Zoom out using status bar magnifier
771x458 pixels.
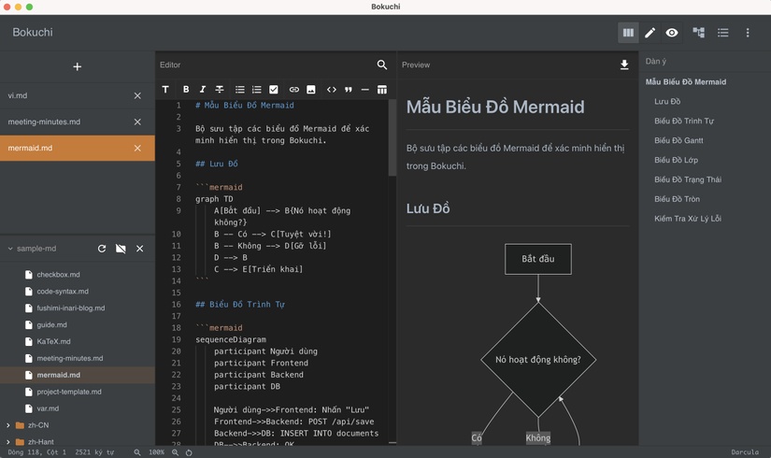tap(137, 452)
